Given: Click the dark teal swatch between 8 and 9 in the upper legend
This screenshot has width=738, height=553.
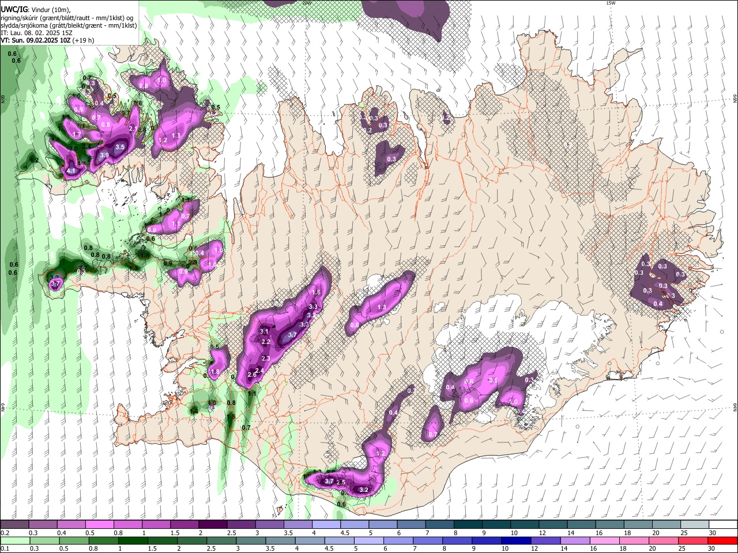Looking at the screenshot, I should pyautogui.click(x=468, y=525).
